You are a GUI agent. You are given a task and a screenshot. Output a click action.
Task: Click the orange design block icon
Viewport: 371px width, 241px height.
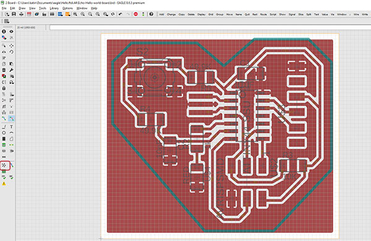(x=68, y=14)
